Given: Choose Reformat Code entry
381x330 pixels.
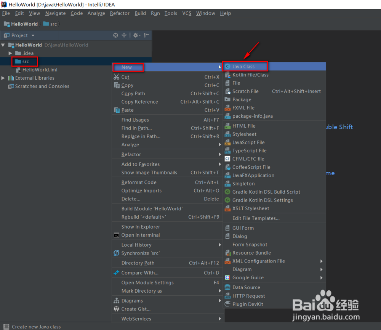Looking at the screenshot, I should pyautogui.click(x=168, y=182).
